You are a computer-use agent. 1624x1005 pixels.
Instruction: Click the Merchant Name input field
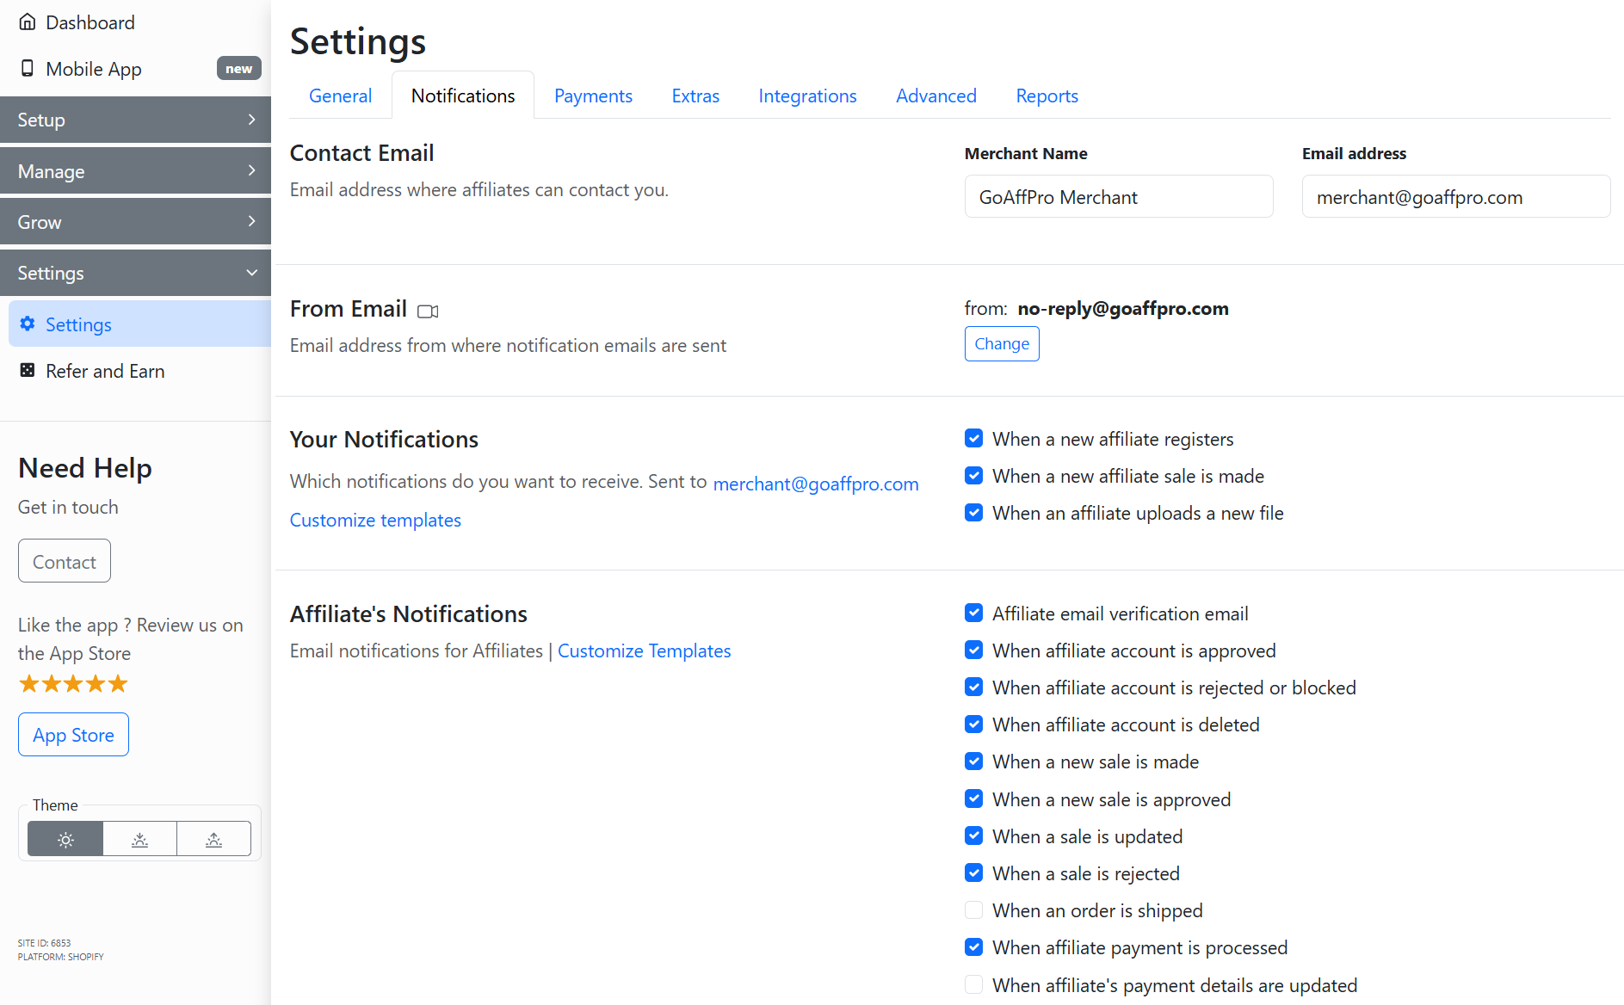[1118, 197]
